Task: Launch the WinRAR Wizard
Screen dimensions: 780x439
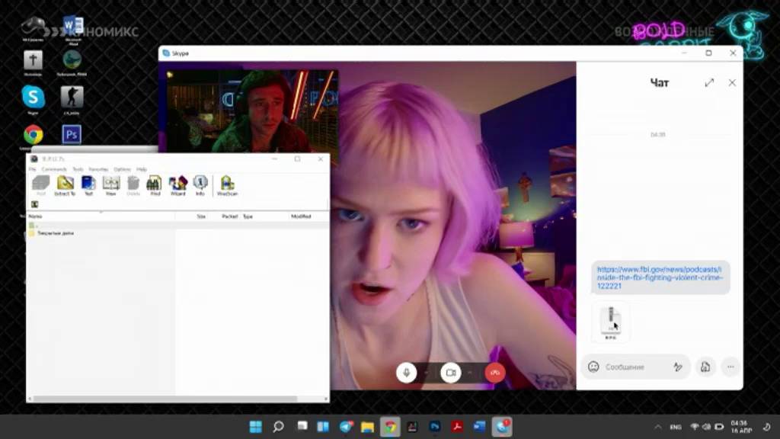Action: 177,186
